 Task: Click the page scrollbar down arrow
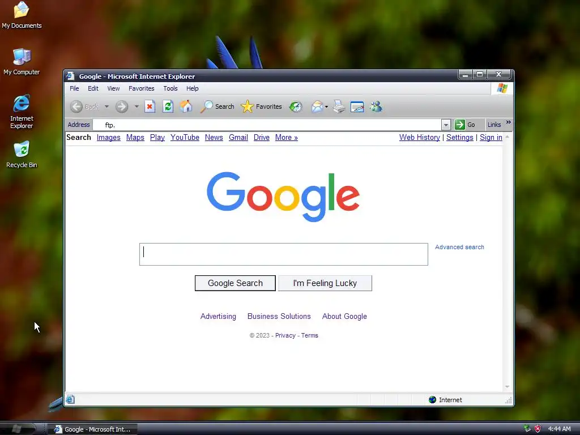[507, 387]
